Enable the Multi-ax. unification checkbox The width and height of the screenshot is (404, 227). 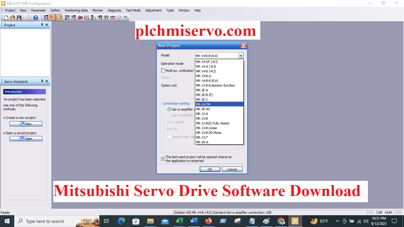(x=163, y=70)
